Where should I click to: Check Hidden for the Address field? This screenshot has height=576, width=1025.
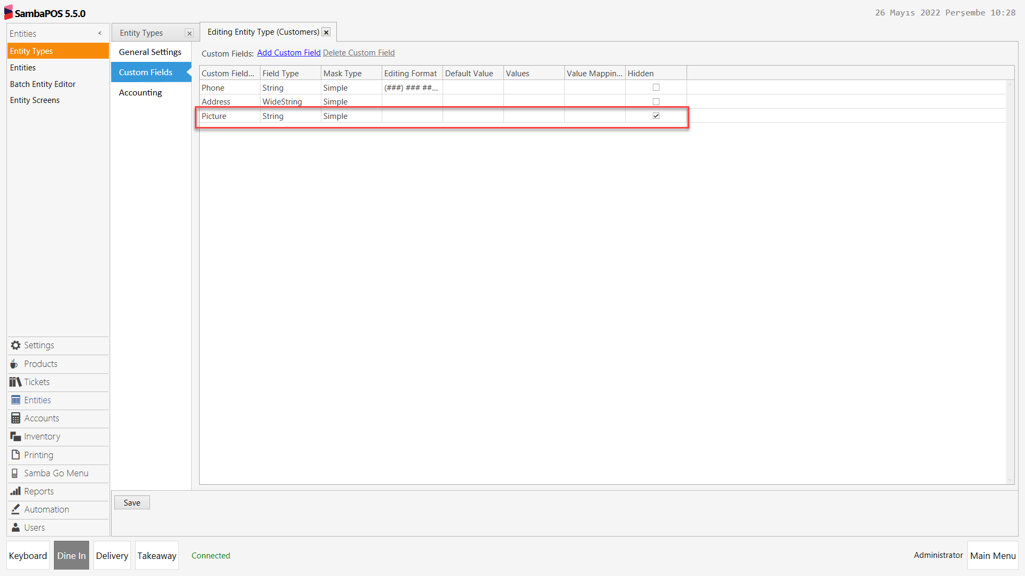click(x=656, y=101)
